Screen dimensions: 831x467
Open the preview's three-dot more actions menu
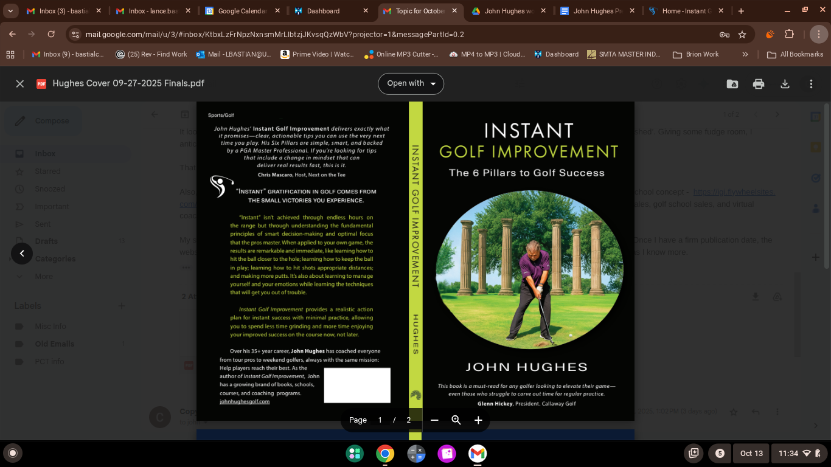click(811, 84)
